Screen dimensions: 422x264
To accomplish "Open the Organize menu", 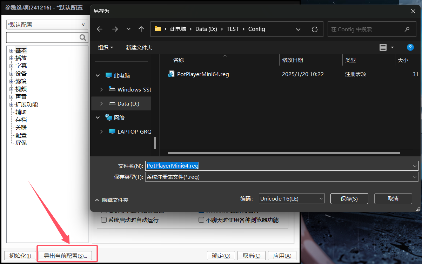I will pos(106,47).
